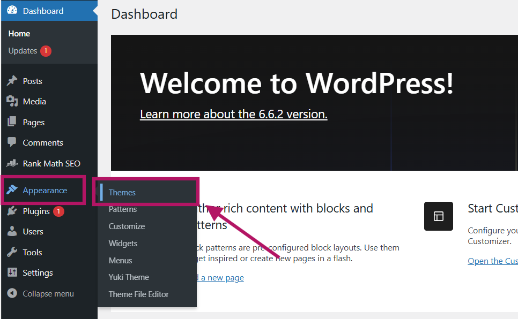Click the Start Customizing layout icon
Viewport: 518px width, 319px height.
point(439,216)
